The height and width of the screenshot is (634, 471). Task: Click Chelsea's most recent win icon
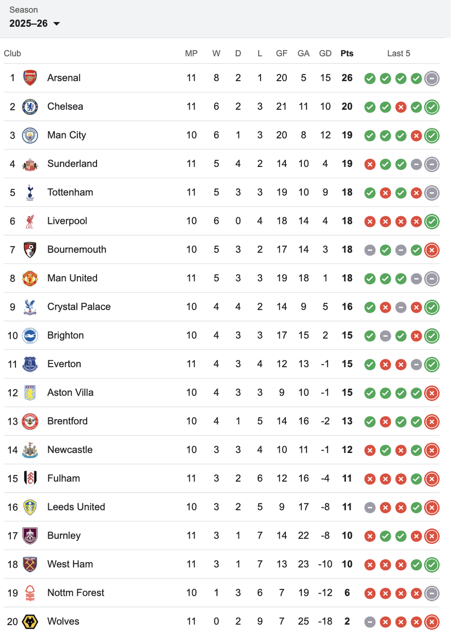[431, 107]
